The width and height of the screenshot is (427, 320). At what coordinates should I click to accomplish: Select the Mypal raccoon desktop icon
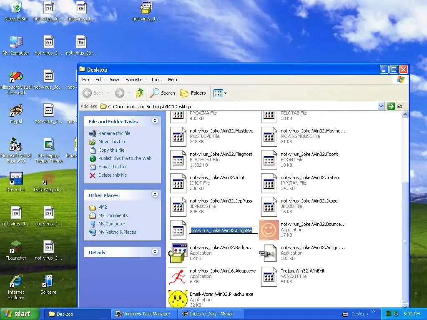click(16, 114)
